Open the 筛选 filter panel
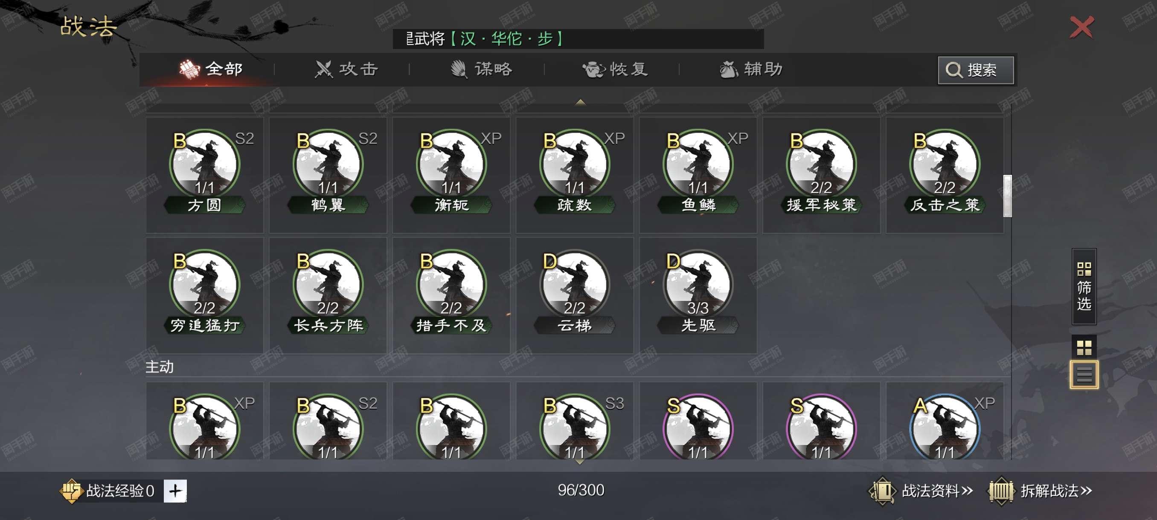Viewport: 1157px width, 520px height. tap(1084, 286)
